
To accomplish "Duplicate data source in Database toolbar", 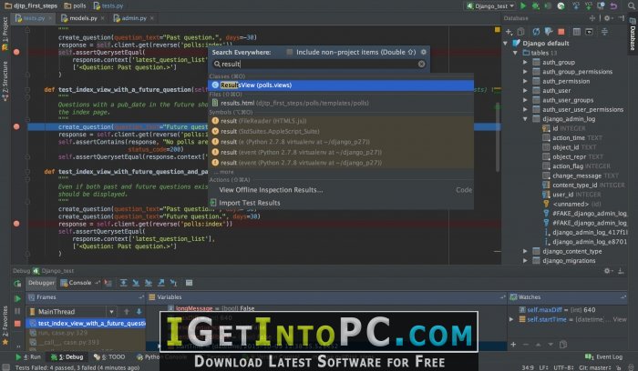I will [x=520, y=32].
